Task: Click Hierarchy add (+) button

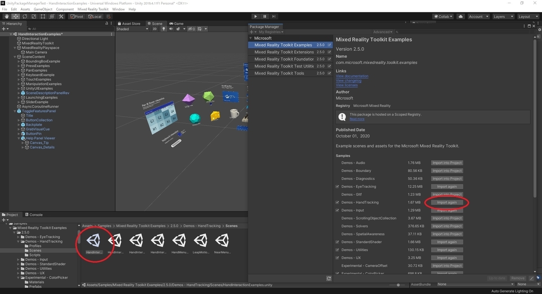Action: [5, 29]
